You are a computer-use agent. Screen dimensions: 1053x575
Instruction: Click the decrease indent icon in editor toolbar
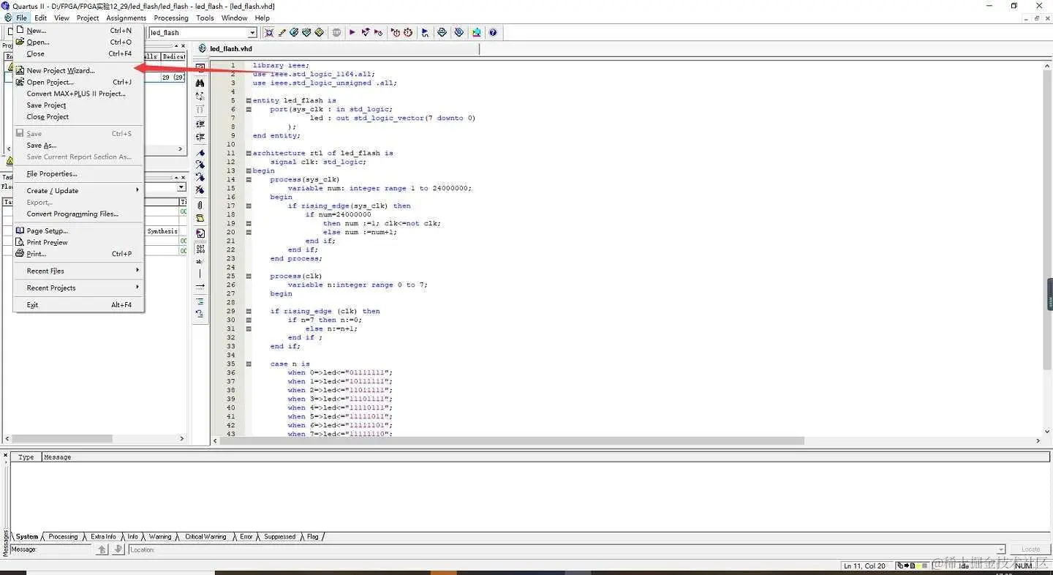coord(200,137)
